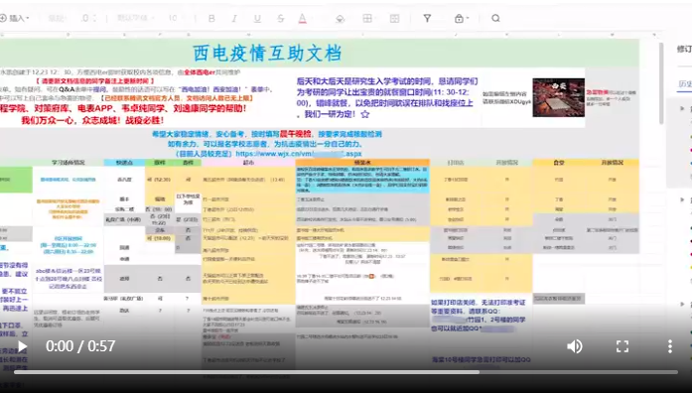This screenshot has height=393, width=692.
Task: Toggle strikethrough formatting
Action: [x=281, y=19]
